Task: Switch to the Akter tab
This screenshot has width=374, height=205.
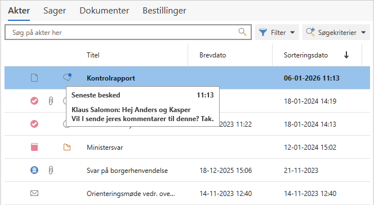Action: (19, 11)
